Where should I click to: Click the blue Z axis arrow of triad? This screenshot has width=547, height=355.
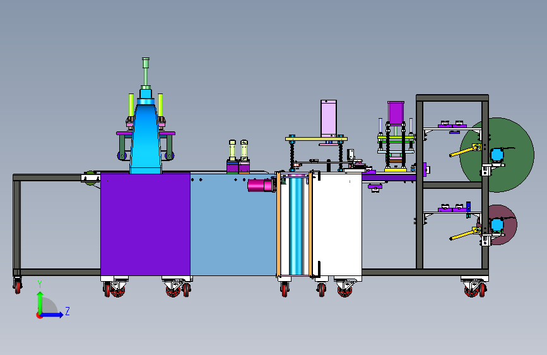(x=52, y=315)
